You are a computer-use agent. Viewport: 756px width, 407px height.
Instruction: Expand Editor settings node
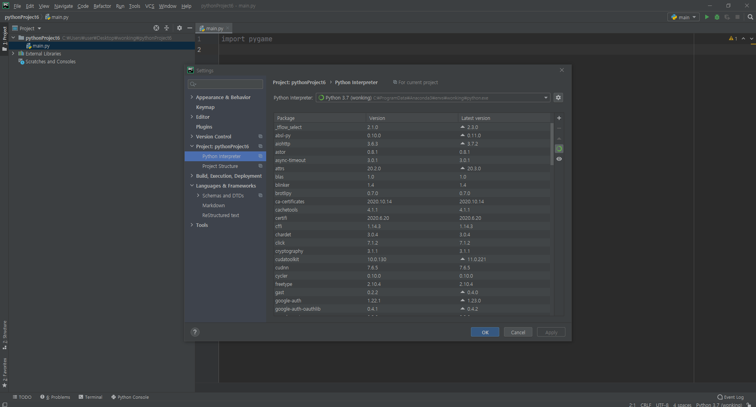click(x=192, y=117)
